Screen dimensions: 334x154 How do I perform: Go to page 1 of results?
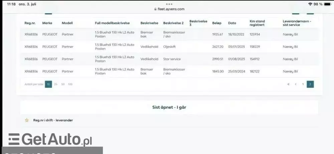tap(303, 84)
